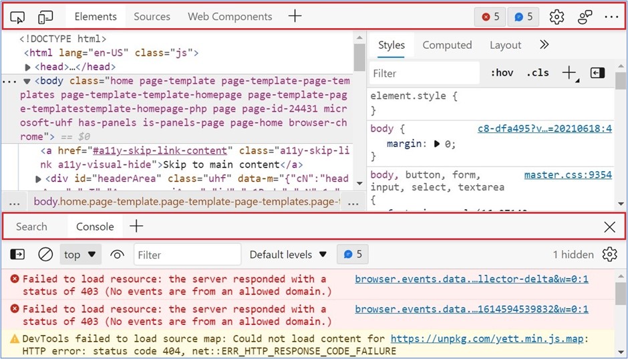The height and width of the screenshot is (359, 628).
Task: Open the c8-dfa495 stylesheet link
Action: click(544, 129)
